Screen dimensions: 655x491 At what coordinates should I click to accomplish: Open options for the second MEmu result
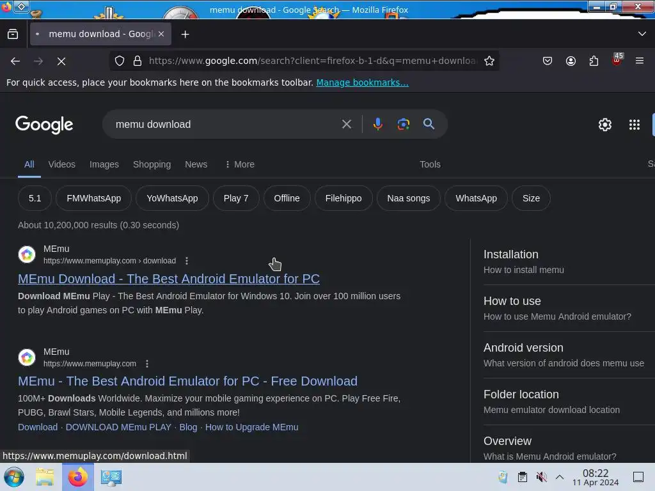click(147, 364)
